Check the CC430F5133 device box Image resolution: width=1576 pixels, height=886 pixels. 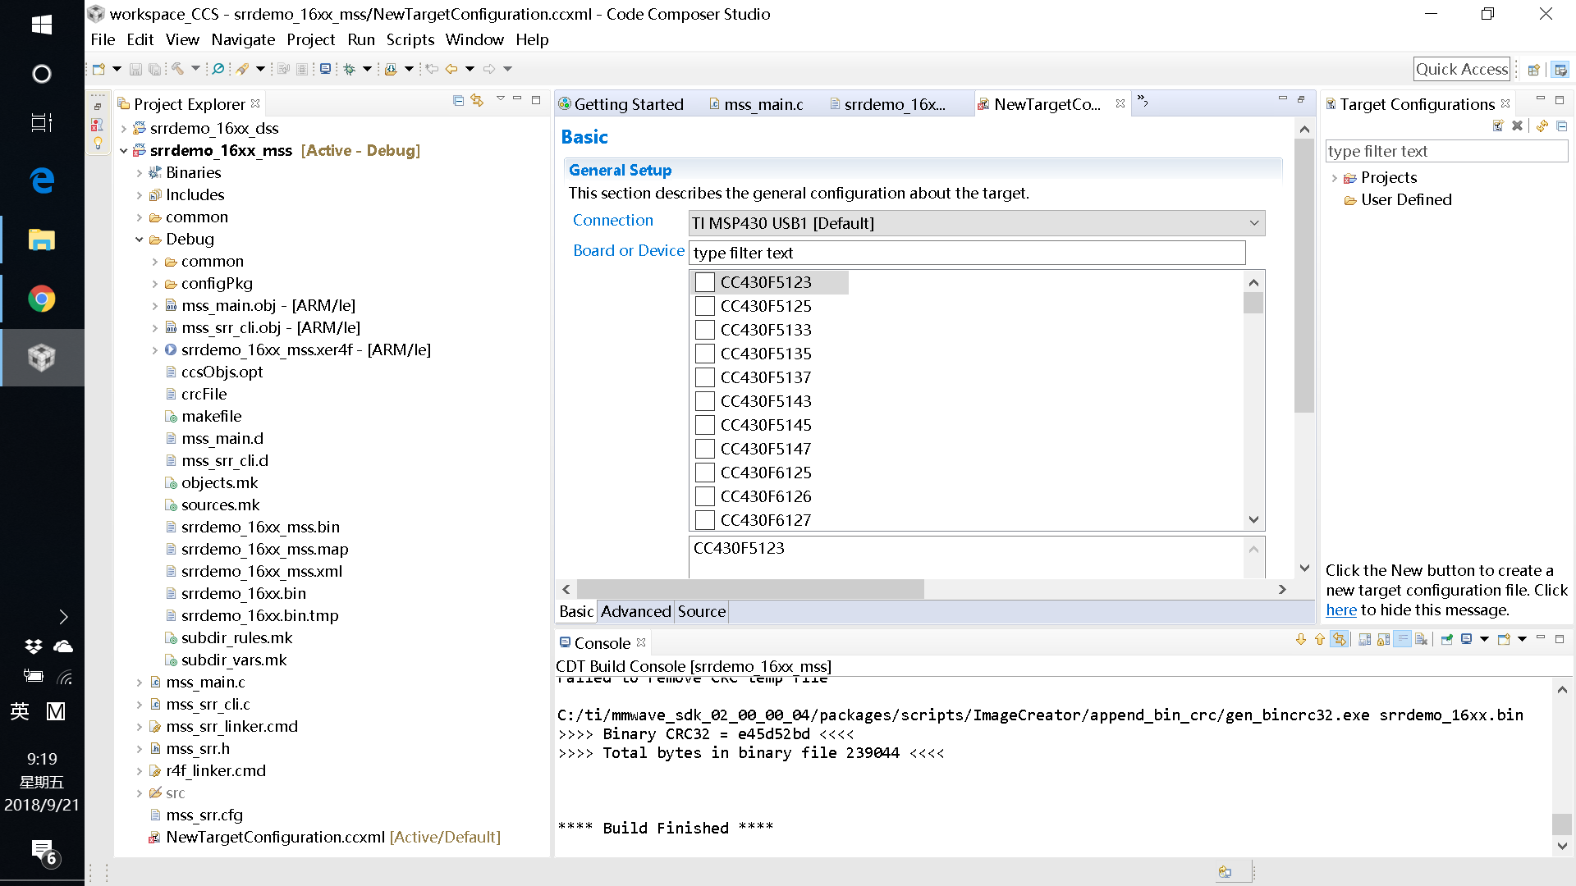pyautogui.click(x=705, y=330)
